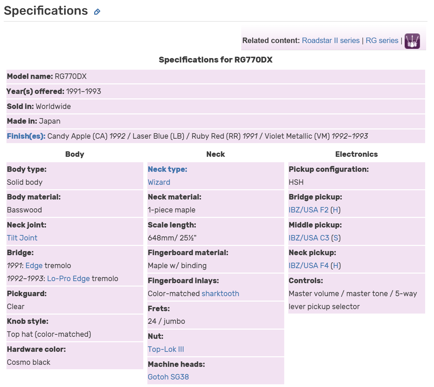Open the Wizard neck type link

pos(159,182)
